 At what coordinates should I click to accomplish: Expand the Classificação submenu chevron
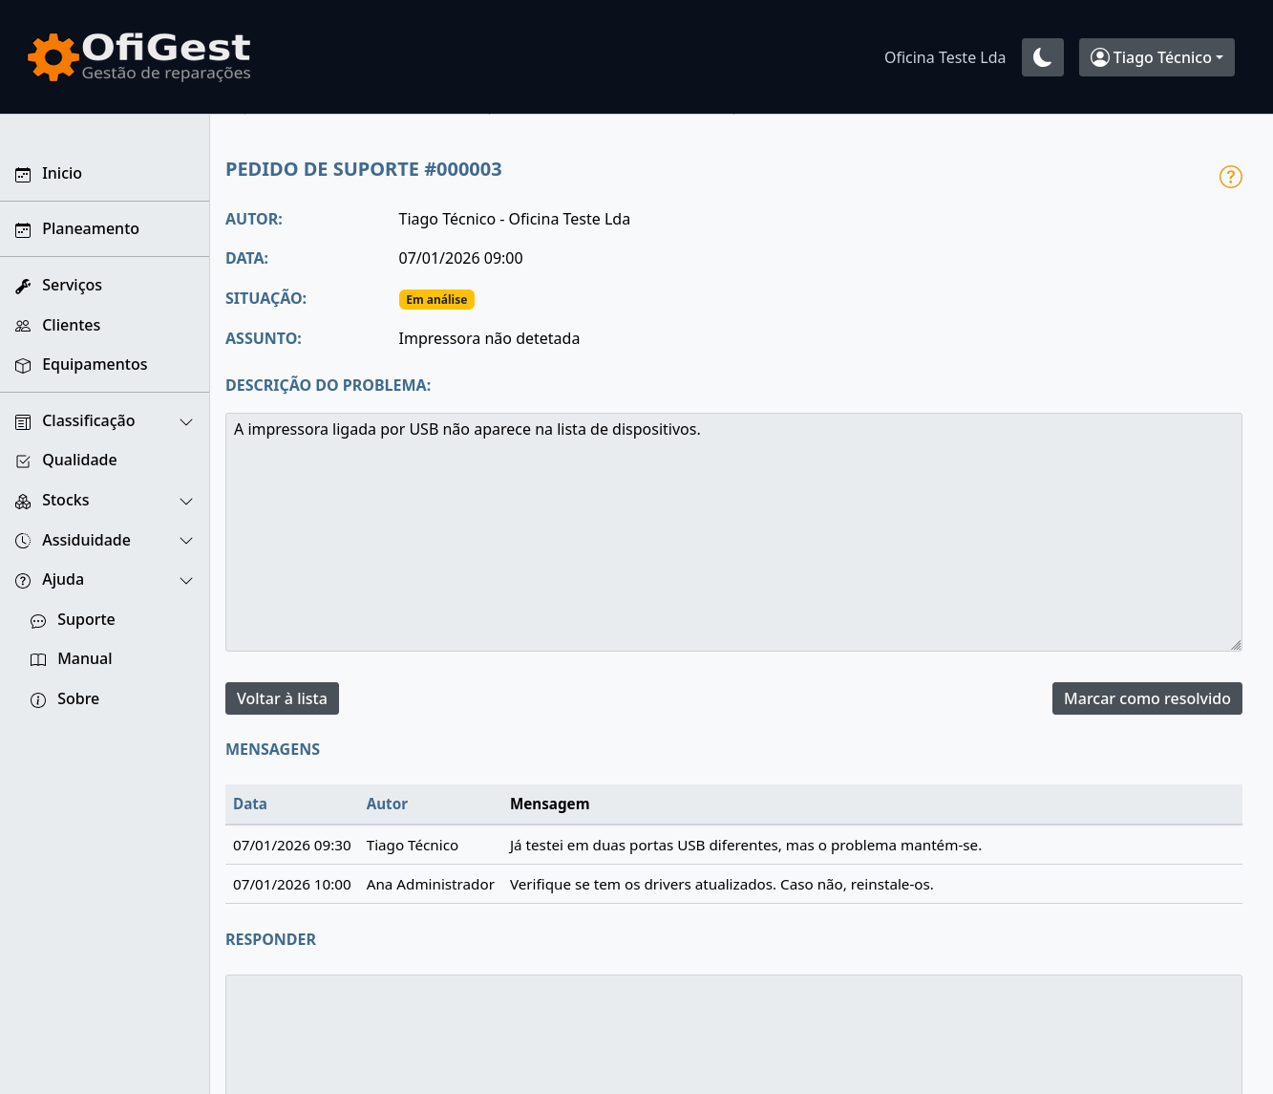point(186,421)
